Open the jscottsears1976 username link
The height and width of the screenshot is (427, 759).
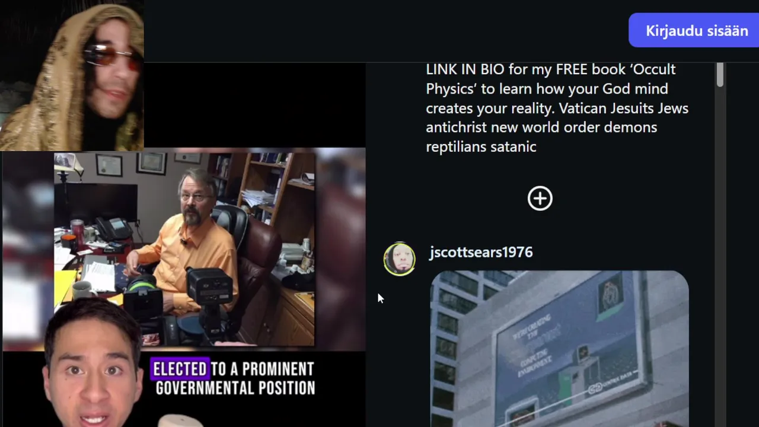coord(481,252)
